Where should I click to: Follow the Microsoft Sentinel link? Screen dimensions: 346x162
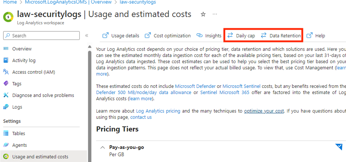241,86
